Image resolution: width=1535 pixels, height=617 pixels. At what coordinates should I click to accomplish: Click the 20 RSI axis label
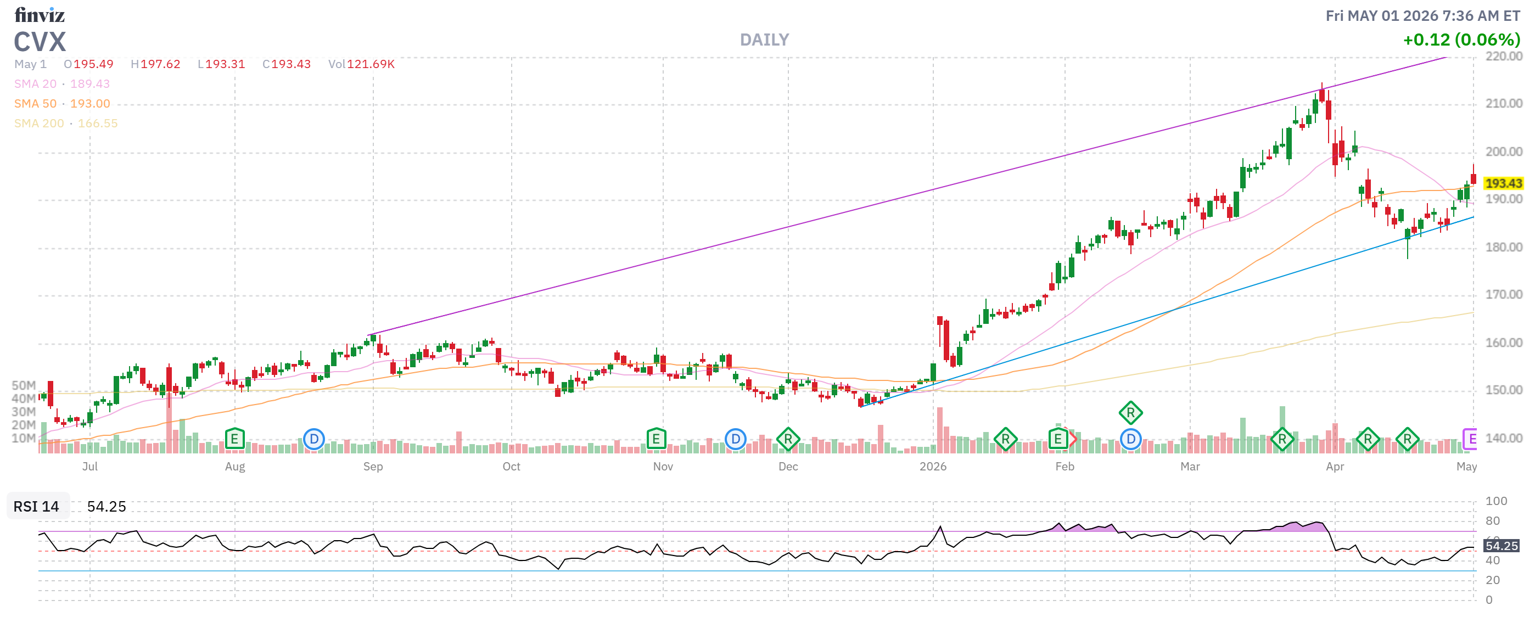point(1493,580)
